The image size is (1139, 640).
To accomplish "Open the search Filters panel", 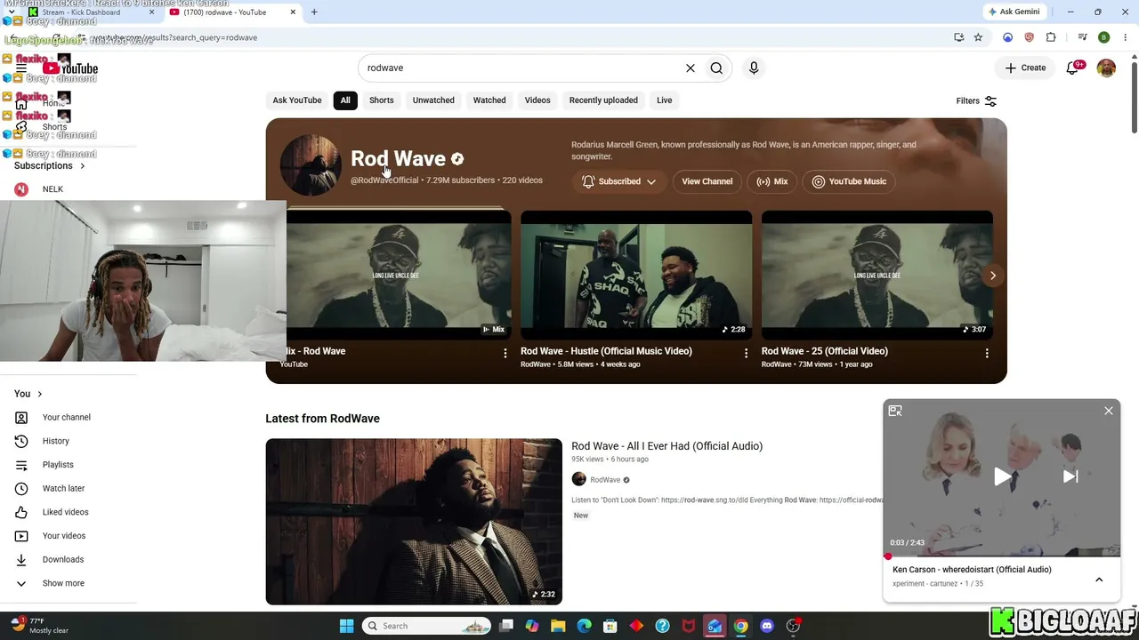I will pos(976,100).
